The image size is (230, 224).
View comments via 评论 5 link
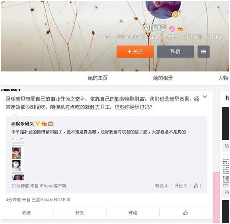(180, 186)
